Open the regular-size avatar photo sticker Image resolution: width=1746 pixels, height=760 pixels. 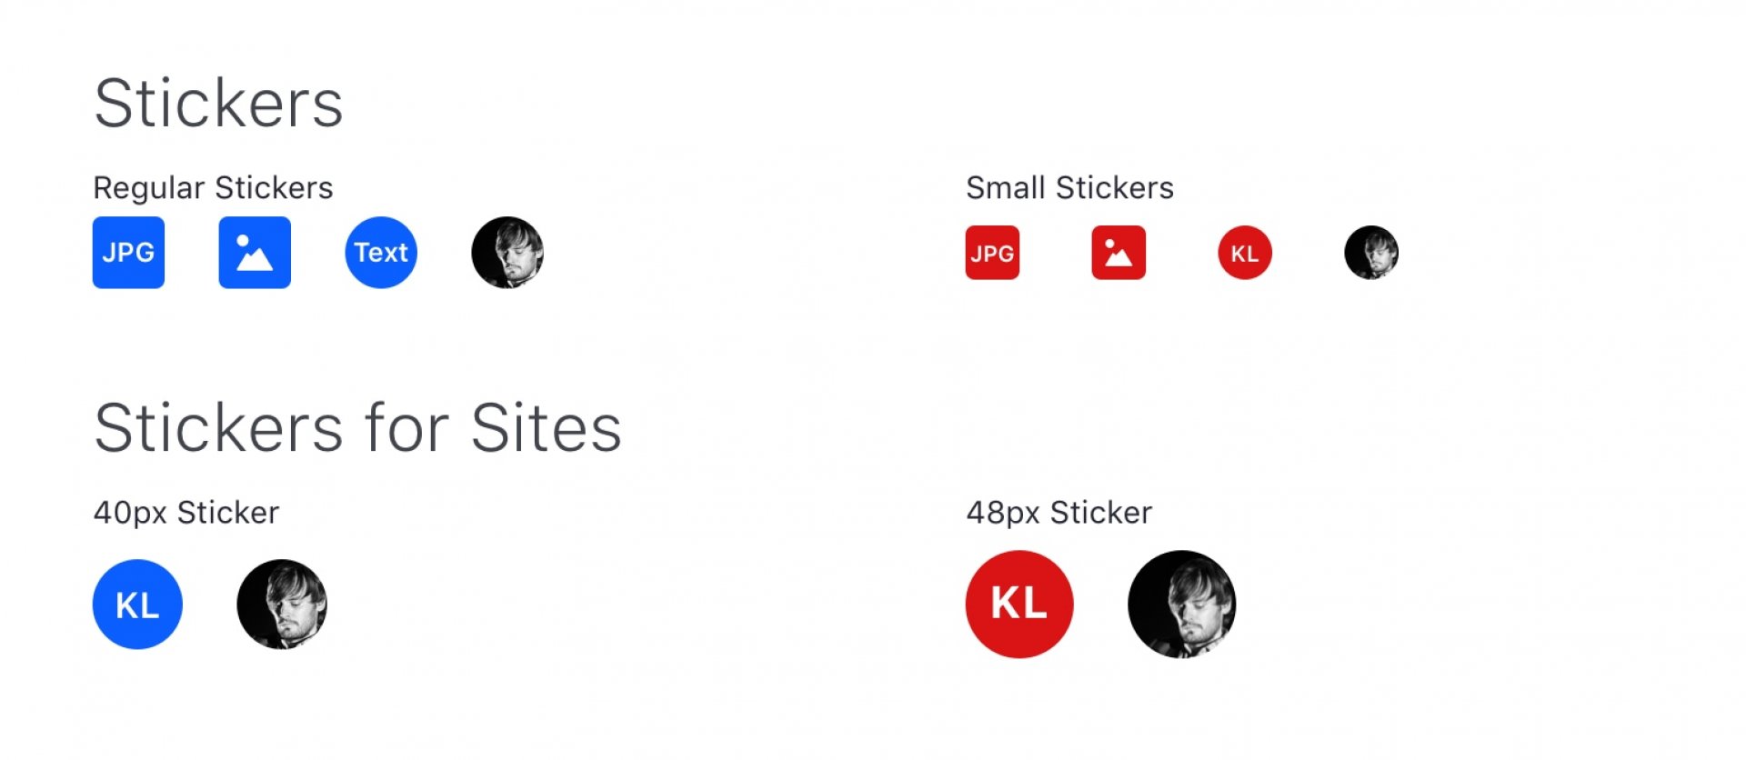tap(507, 253)
